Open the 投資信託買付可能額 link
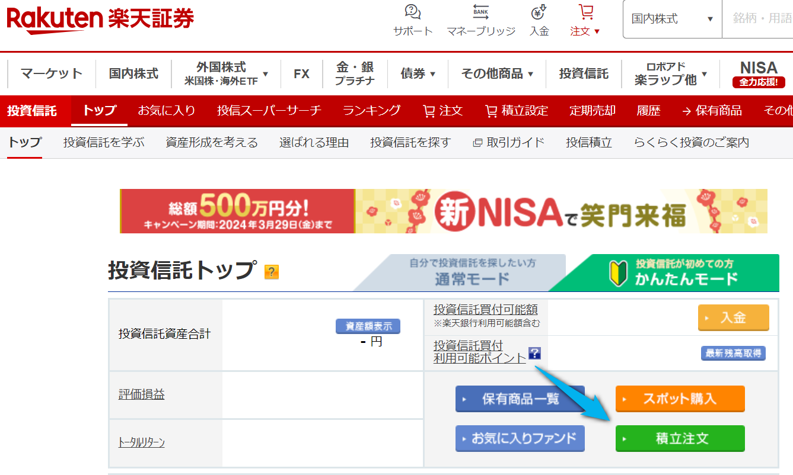 pos(485,309)
